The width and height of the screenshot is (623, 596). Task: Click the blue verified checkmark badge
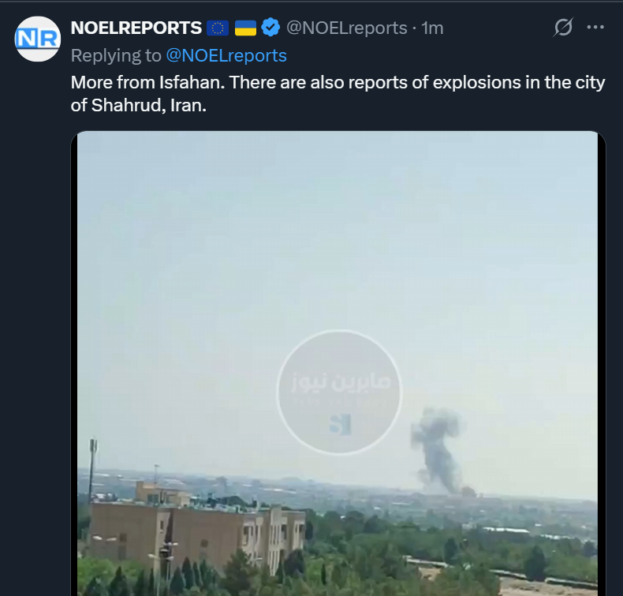click(x=270, y=28)
